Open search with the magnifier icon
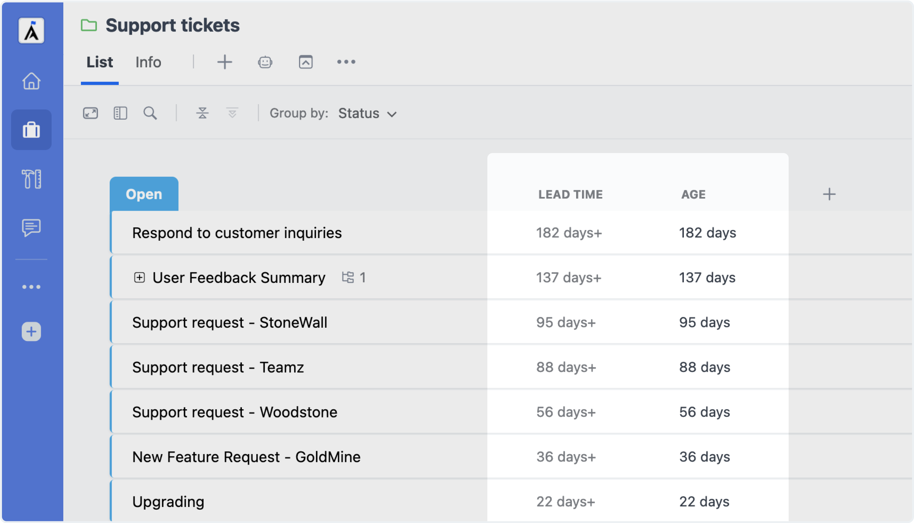This screenshot has width=914, height=523. tap(150, 113)
